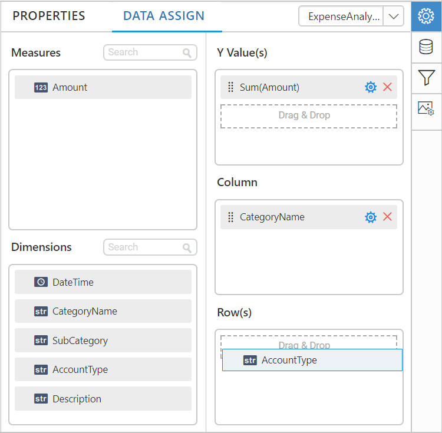Open the filter funnel icon in the sidebar
The width and height of the screenshot is (442, 433).
point(426,78)
